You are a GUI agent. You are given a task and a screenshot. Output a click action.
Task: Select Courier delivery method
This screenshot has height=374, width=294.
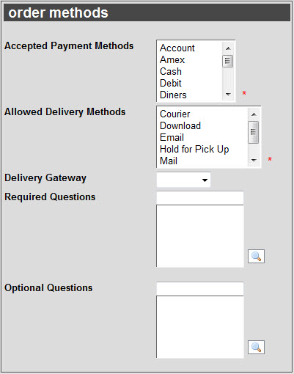coord(174,114)
